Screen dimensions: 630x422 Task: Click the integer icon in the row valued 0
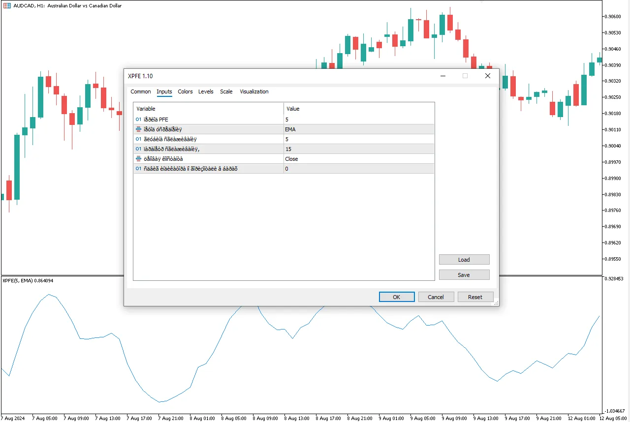(138, 169)
